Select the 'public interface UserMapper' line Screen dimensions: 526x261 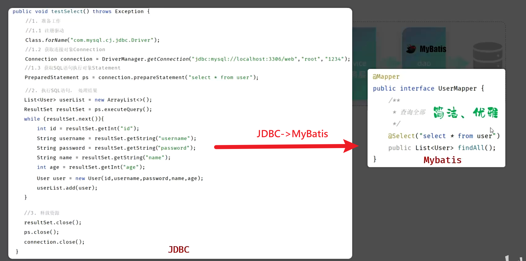pyautogui.click(x=428, y=88)
